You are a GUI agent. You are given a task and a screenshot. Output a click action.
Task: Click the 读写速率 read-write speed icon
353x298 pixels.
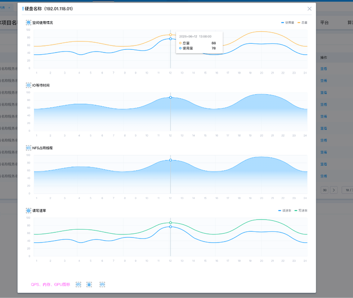tap(28, 211)
